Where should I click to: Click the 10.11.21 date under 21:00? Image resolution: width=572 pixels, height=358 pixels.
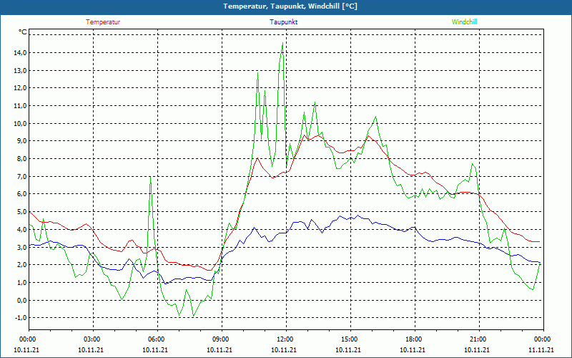477,349
